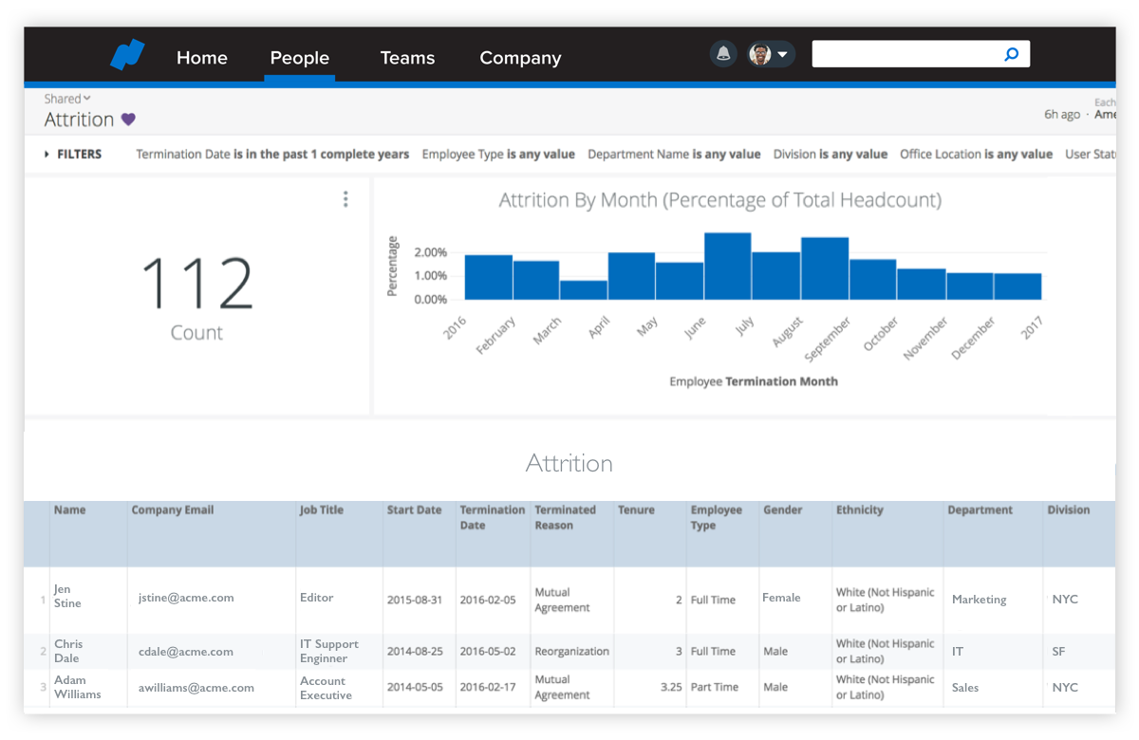
Task: Click the Department column header
Action: point(980,510)
